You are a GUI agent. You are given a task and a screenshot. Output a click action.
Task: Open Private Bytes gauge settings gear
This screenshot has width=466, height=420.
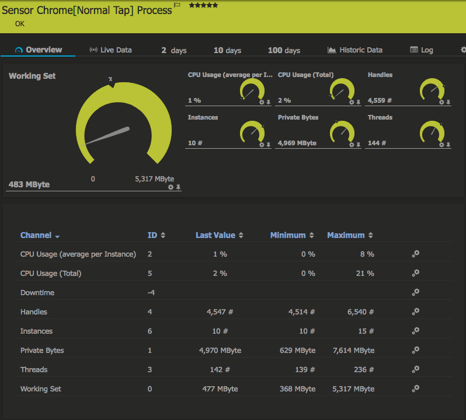[352, 145]
